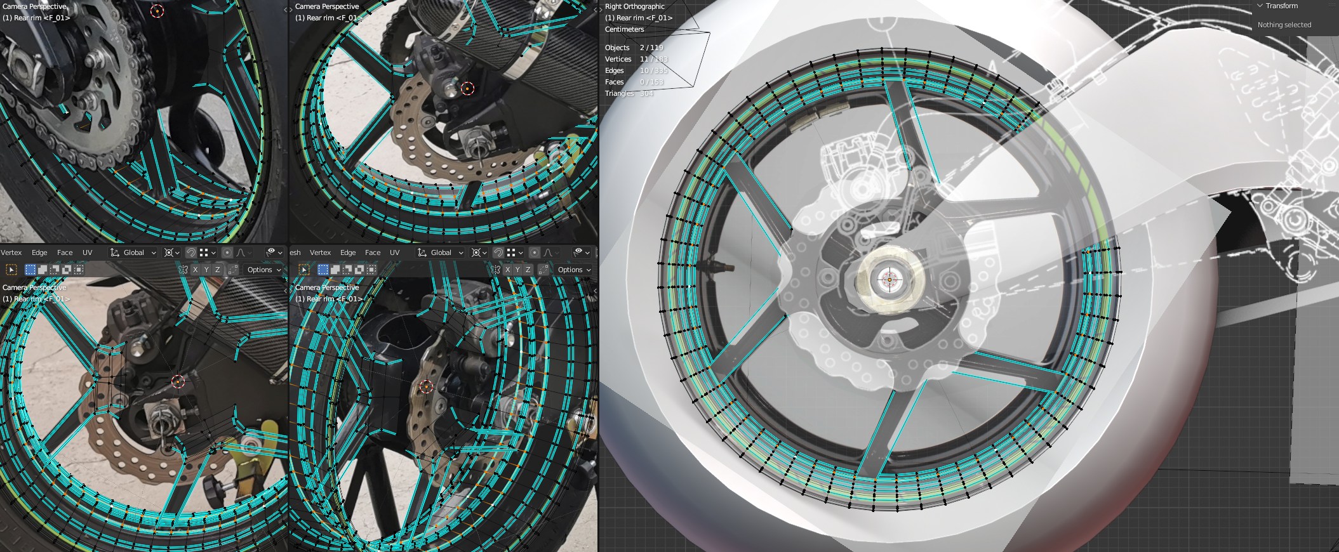Open proportional falloff dropdown in middle header
Image resolution: width=1339 pixels, height=552 pixels.
pos(551,253)
